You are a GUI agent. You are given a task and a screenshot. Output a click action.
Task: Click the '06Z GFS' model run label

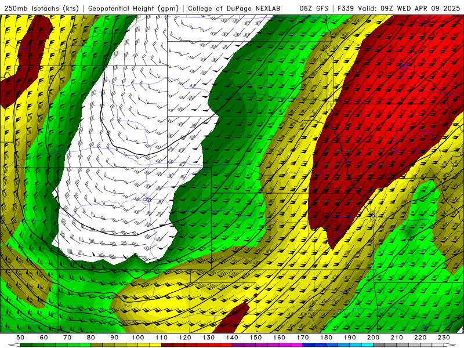coord(314,8)
